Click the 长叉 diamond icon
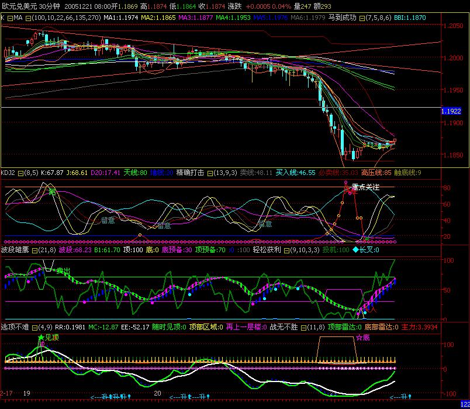Viewport: 470px width, 409px height. click(355, 250)
